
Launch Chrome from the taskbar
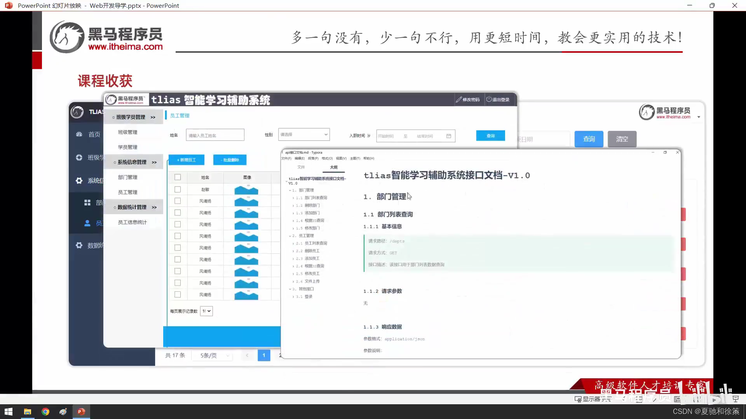(x=45, y=412)
